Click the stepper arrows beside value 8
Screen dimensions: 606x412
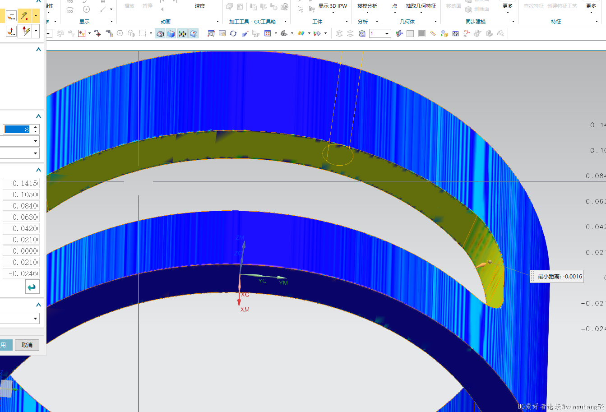click(36, 130)
